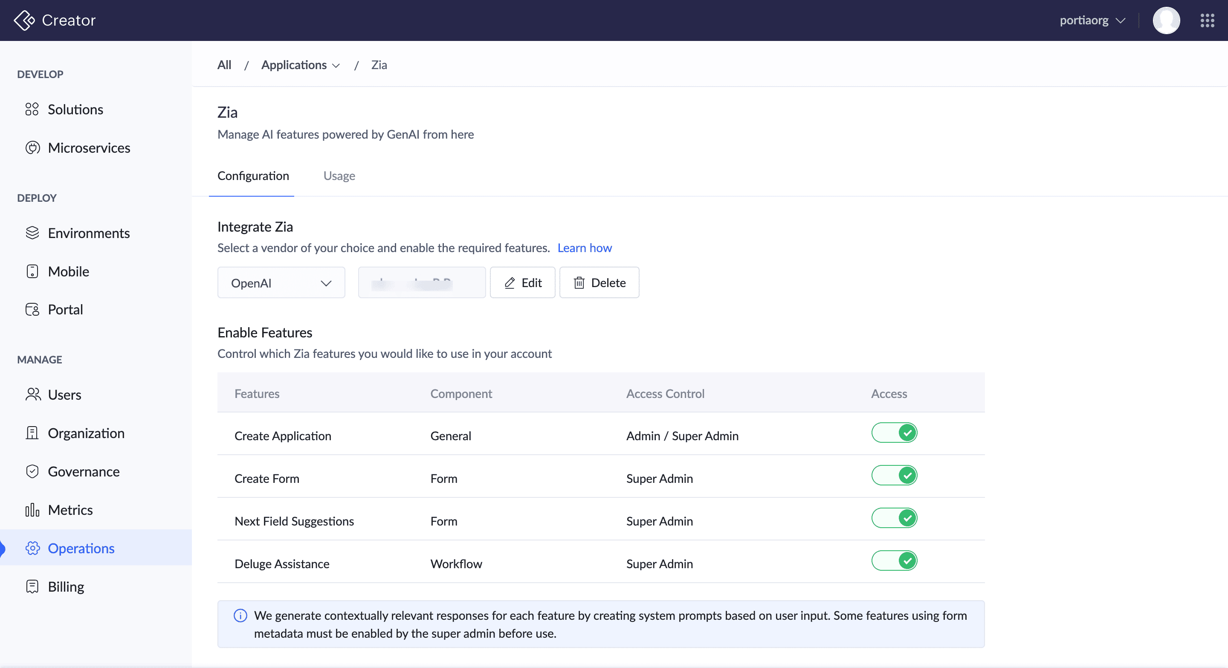Click the Mobile device icon

32,271
